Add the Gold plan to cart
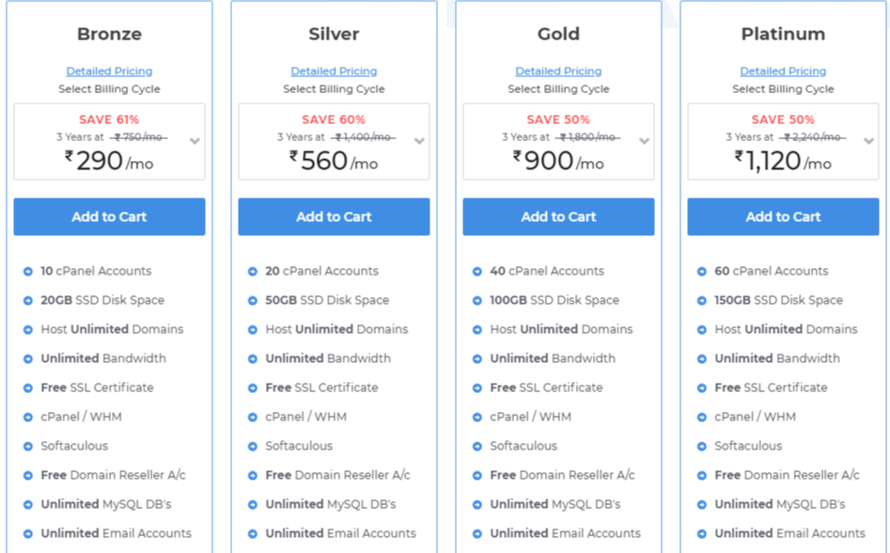The width and height of the screenshot is (890, 553). pos(558,216)
